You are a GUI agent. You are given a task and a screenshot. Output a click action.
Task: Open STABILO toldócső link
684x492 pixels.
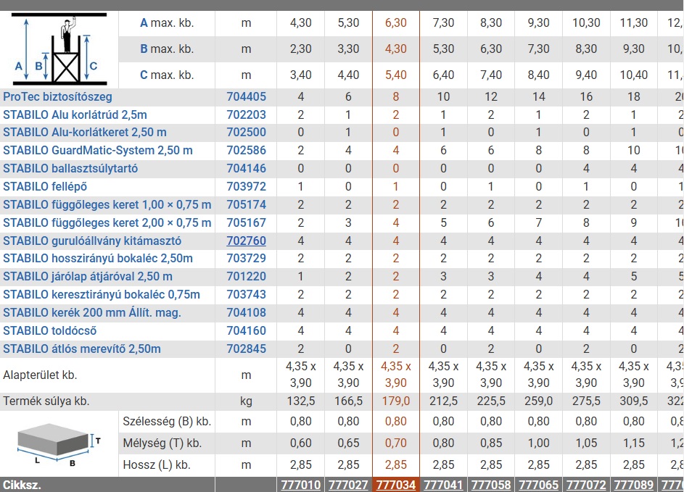point(50,330)
